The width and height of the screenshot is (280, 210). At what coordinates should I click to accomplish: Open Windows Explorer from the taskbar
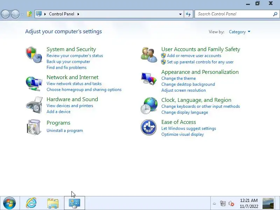[53, 203]
